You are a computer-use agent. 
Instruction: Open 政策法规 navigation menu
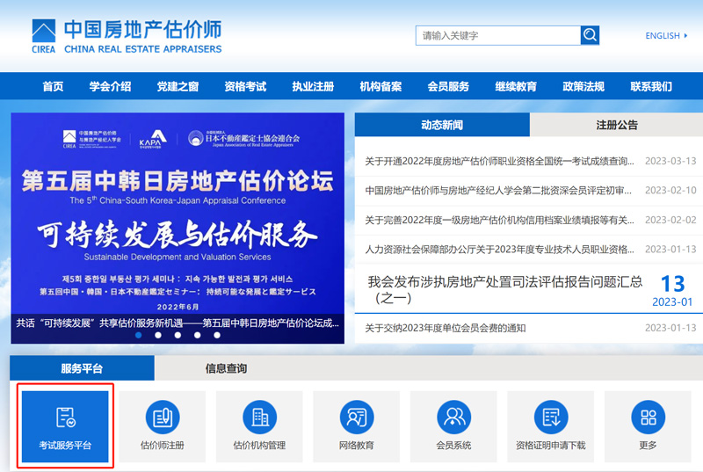click(x=583, y=86)
